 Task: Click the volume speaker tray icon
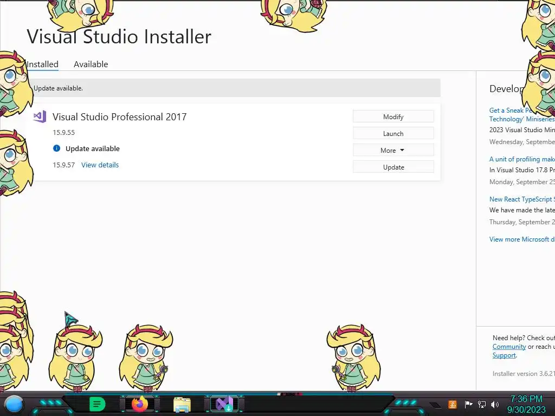point(495,404)
